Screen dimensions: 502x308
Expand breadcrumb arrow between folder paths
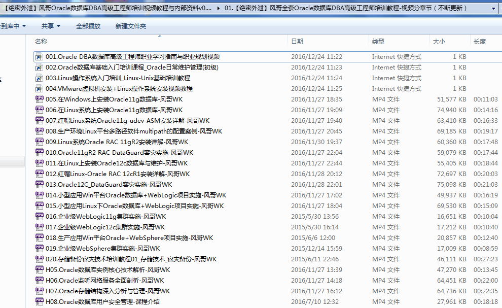coord(219,8)
